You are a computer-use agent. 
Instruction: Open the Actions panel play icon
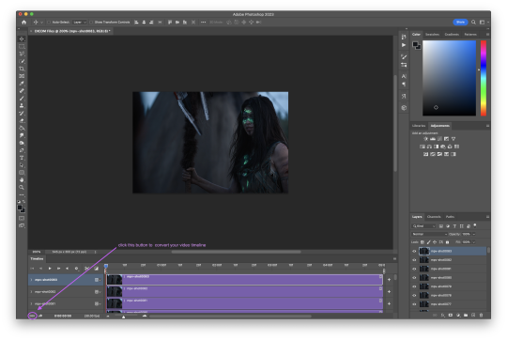[x=404, y=45]
